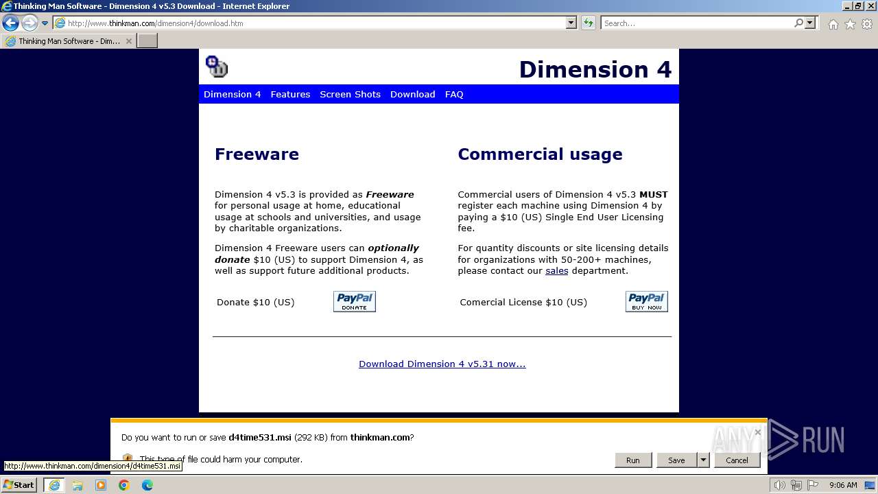This screenshot has width=878, height=494.
Task: Open the Screen Shots nav item
Action: pos(350,94)
